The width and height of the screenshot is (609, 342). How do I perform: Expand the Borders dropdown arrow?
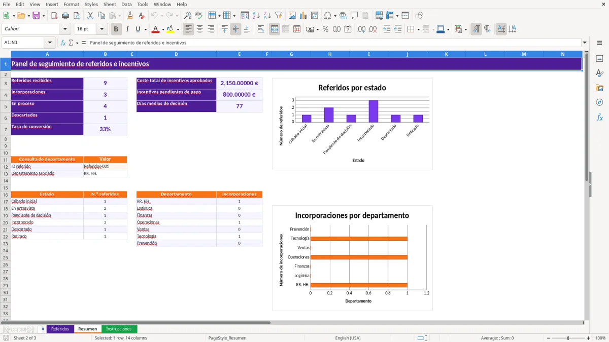(x=418, y=29)
